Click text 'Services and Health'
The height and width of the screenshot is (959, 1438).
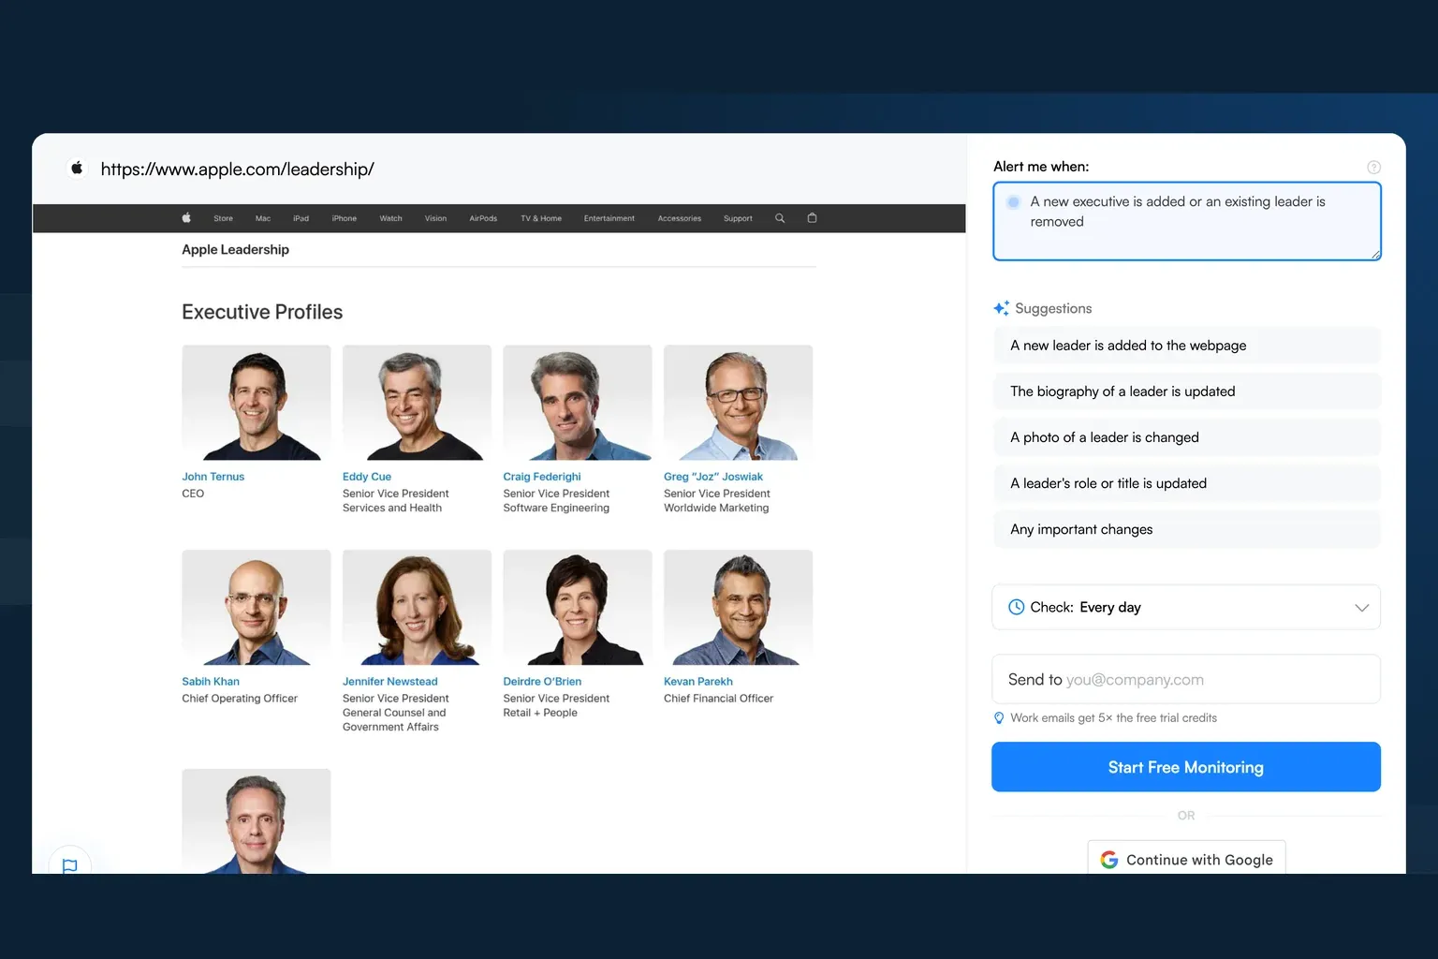(392, 508)
